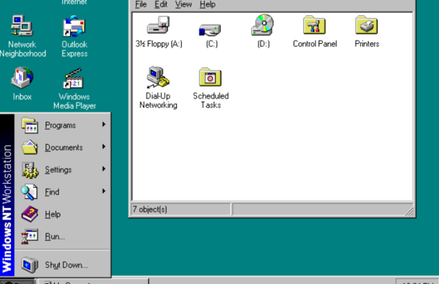This screenshot has height=284, width=439.
Task: Open the 3½ Floppy (A:) drive icon
Action: click(x=158, y=25)
